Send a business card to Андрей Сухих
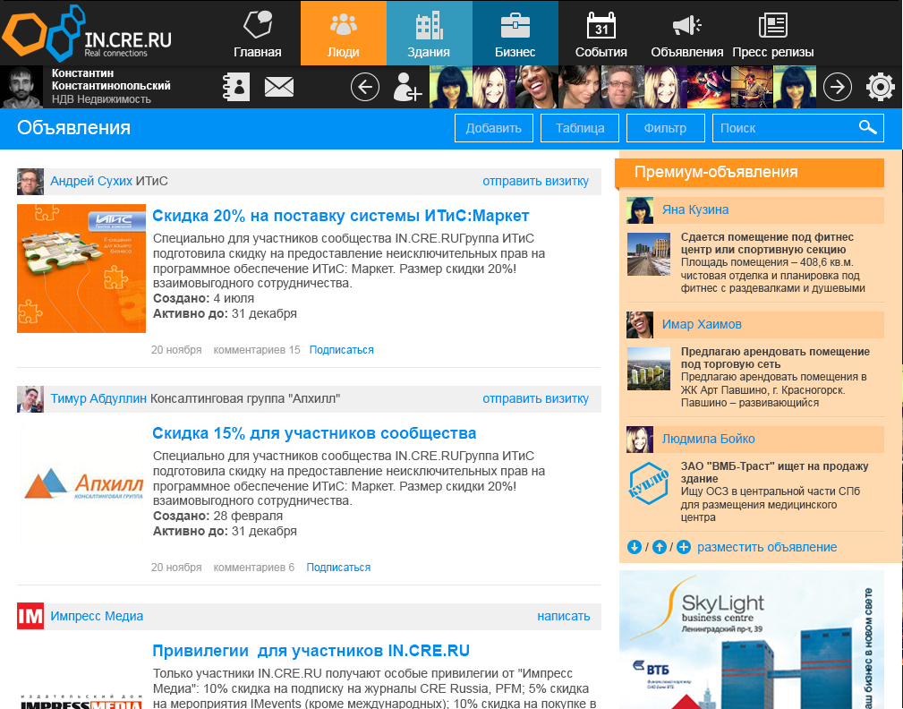This screenshot has height=709, width=903. tap(535, 181)
